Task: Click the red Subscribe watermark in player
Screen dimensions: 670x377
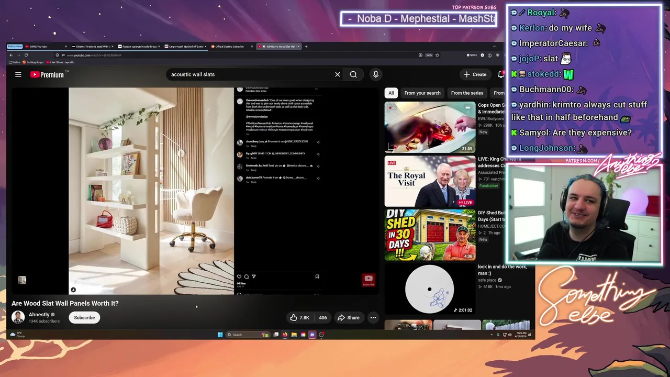Action: pos(368,281)
